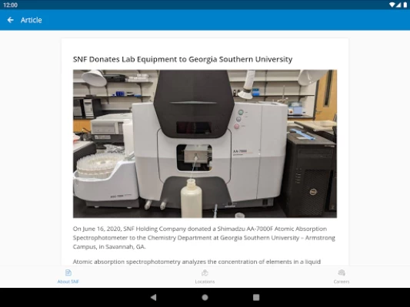Switch to the Careers tab label
The height and width of the screenshot is (307, 410).
[342, 282]
